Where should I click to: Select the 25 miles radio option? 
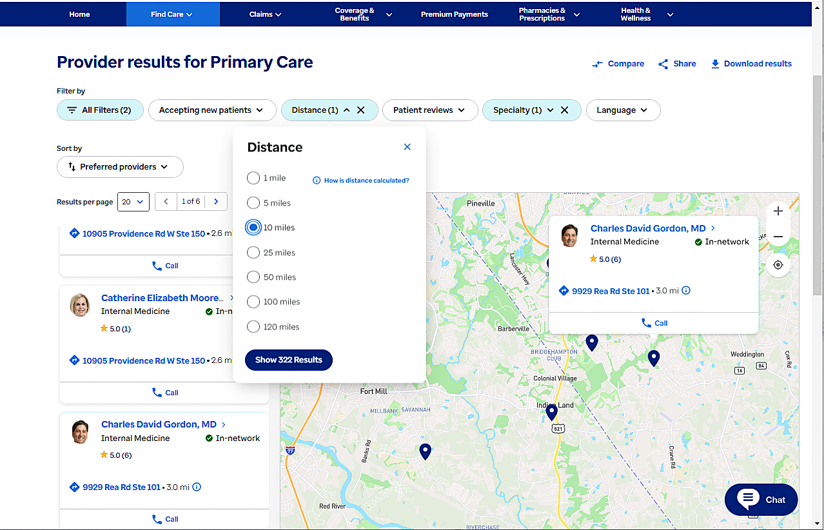click(253, 253)
